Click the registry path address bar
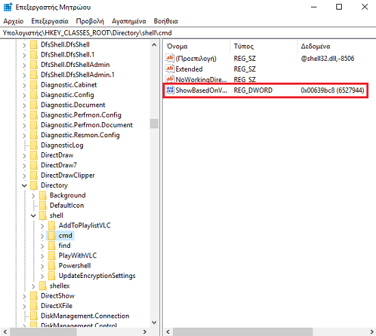The image size is (376, 336). [188, 33]
